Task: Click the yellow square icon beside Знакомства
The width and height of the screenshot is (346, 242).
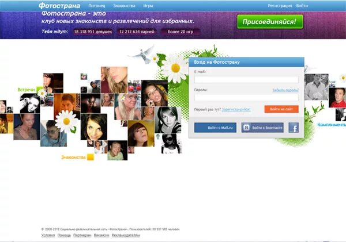Action: click(x=91, y=157)
